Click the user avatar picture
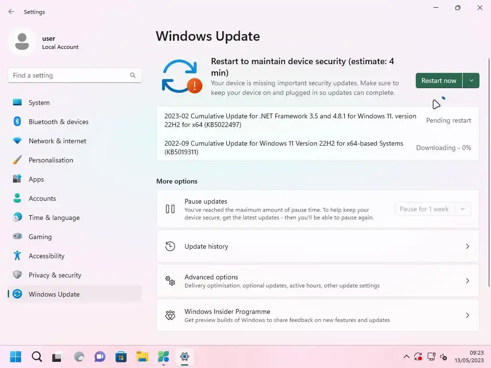The height and width of the screenshot is (368, 491). coord(22,42)
